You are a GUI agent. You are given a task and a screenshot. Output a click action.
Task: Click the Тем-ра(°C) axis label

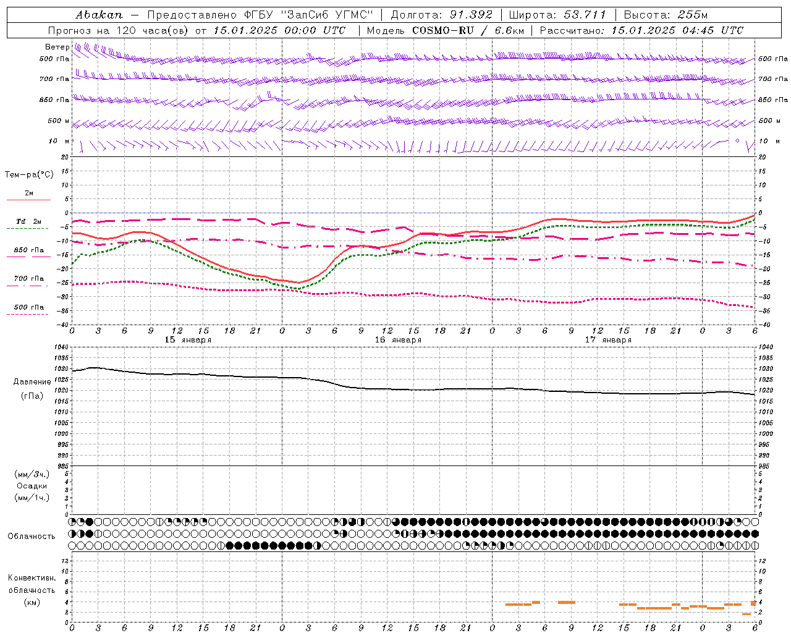(29, 175)
